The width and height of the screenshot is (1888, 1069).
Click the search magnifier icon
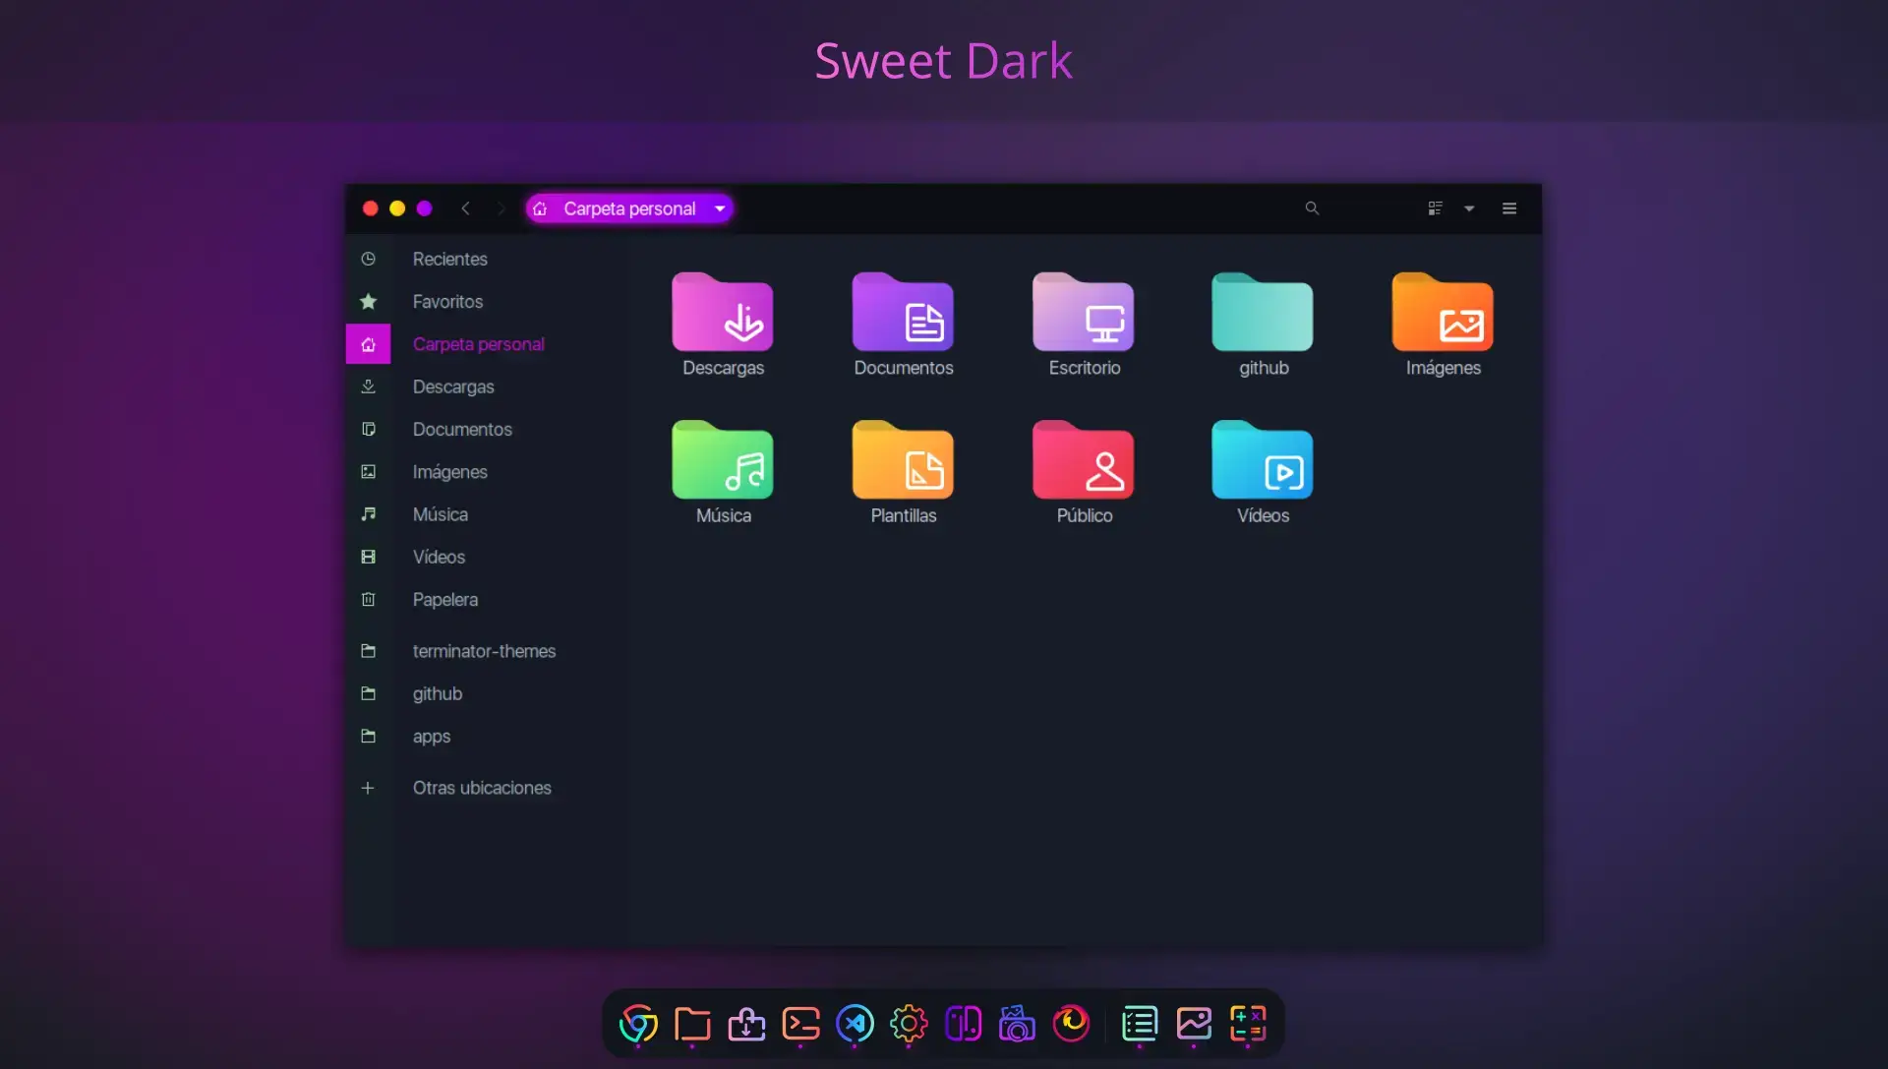point(1312,208)
